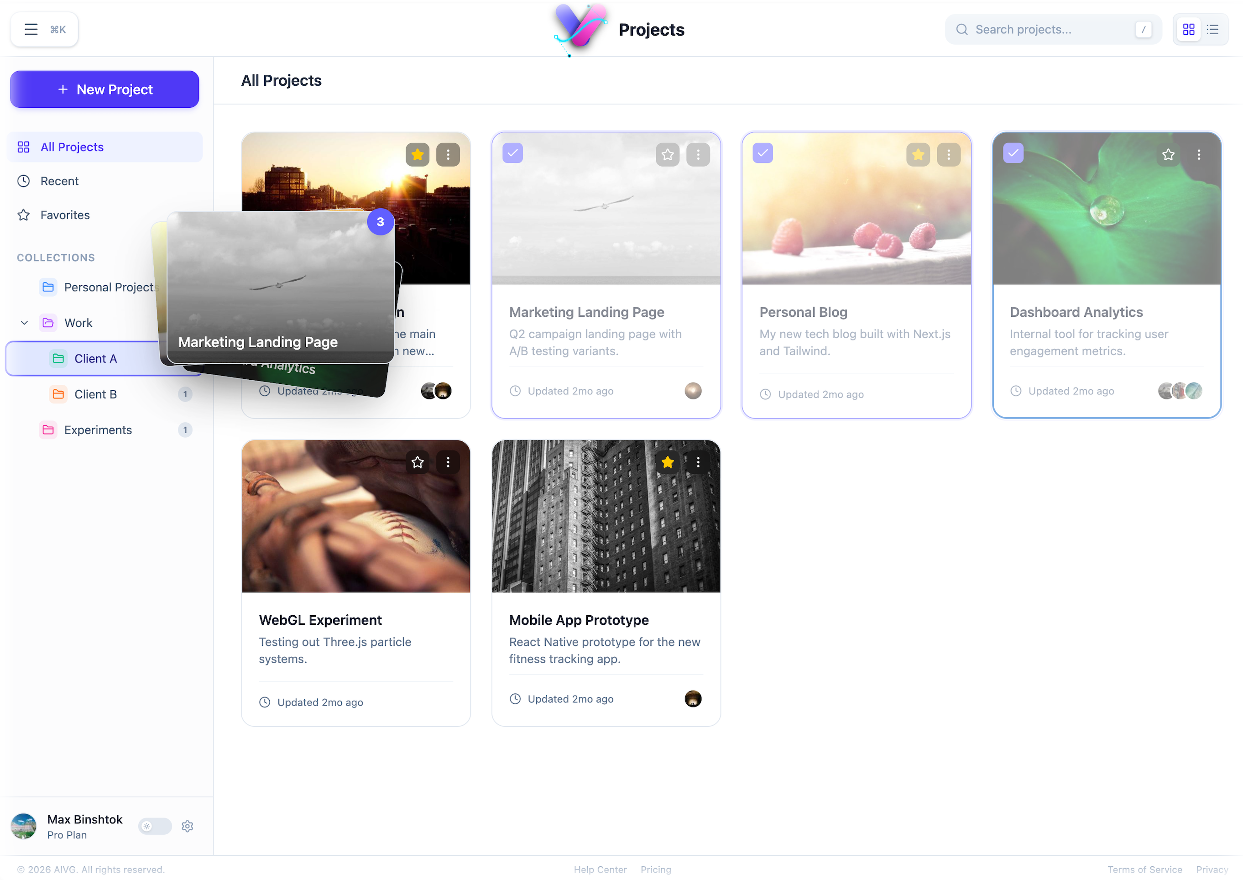Open the Recent section
The width and height of the screenshot is (1243, 880).
coord(104,180)
